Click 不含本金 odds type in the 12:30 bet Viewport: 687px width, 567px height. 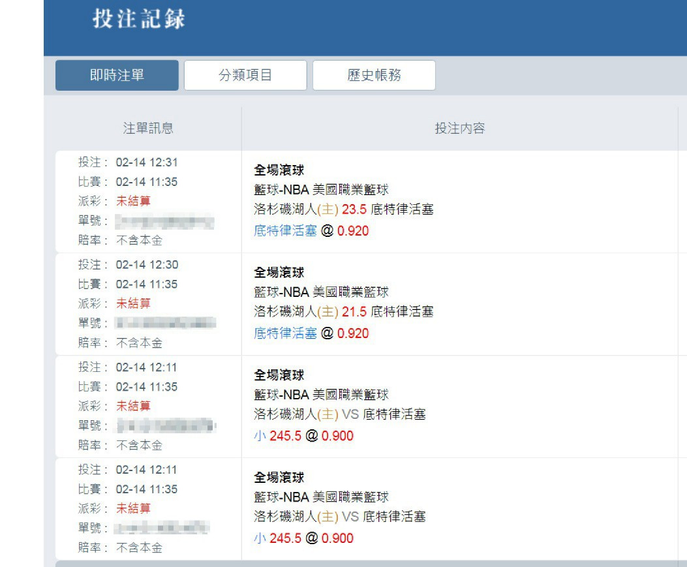coord(139,343)
